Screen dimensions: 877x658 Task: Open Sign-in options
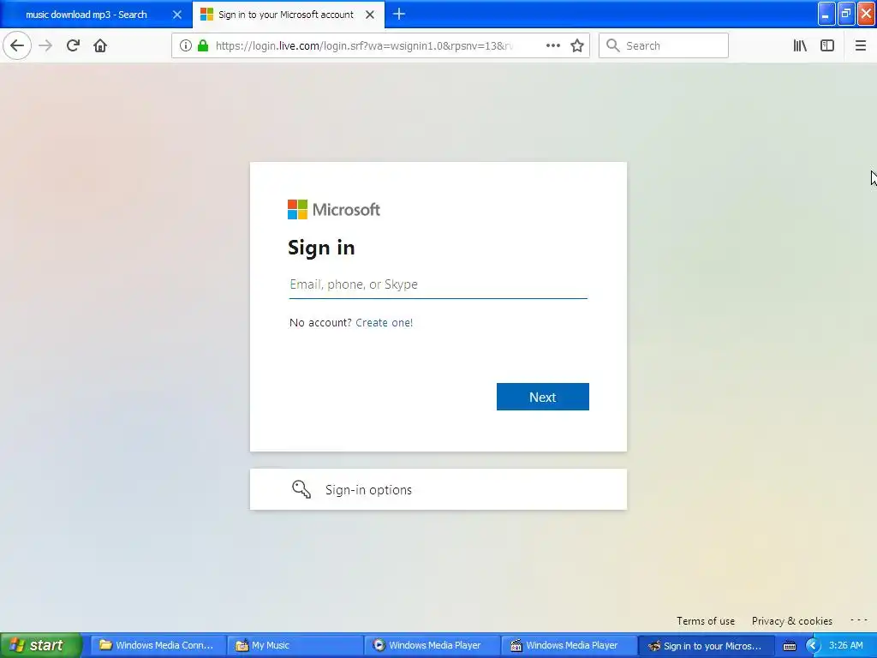438,489
